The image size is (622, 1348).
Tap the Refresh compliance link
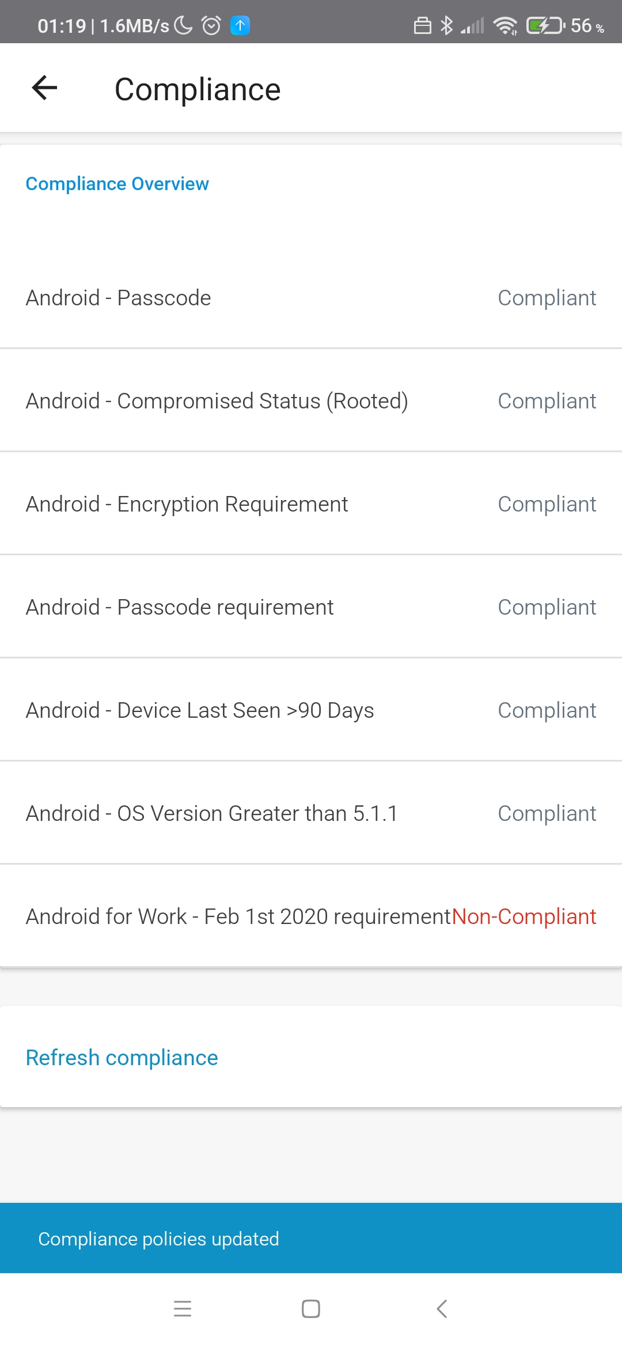point(122,1058)
